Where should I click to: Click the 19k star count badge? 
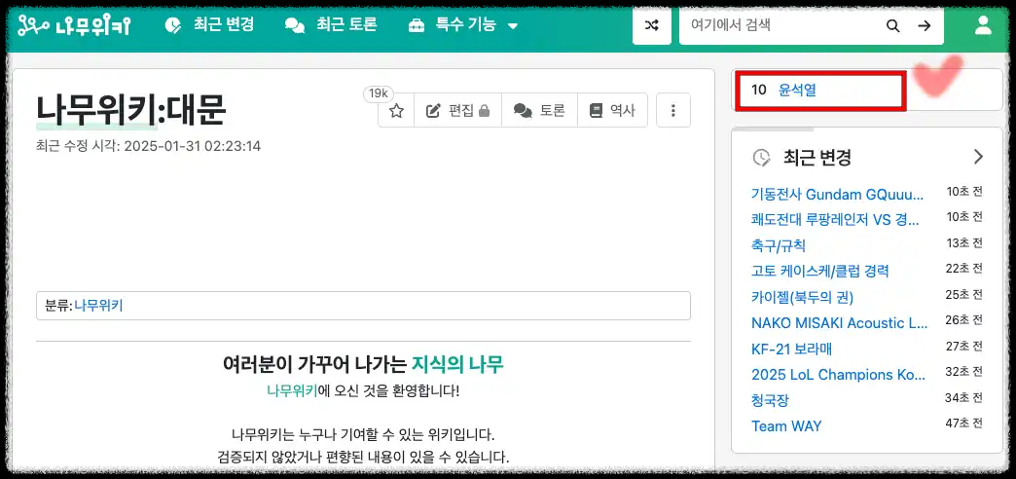(x=379, y=93)
